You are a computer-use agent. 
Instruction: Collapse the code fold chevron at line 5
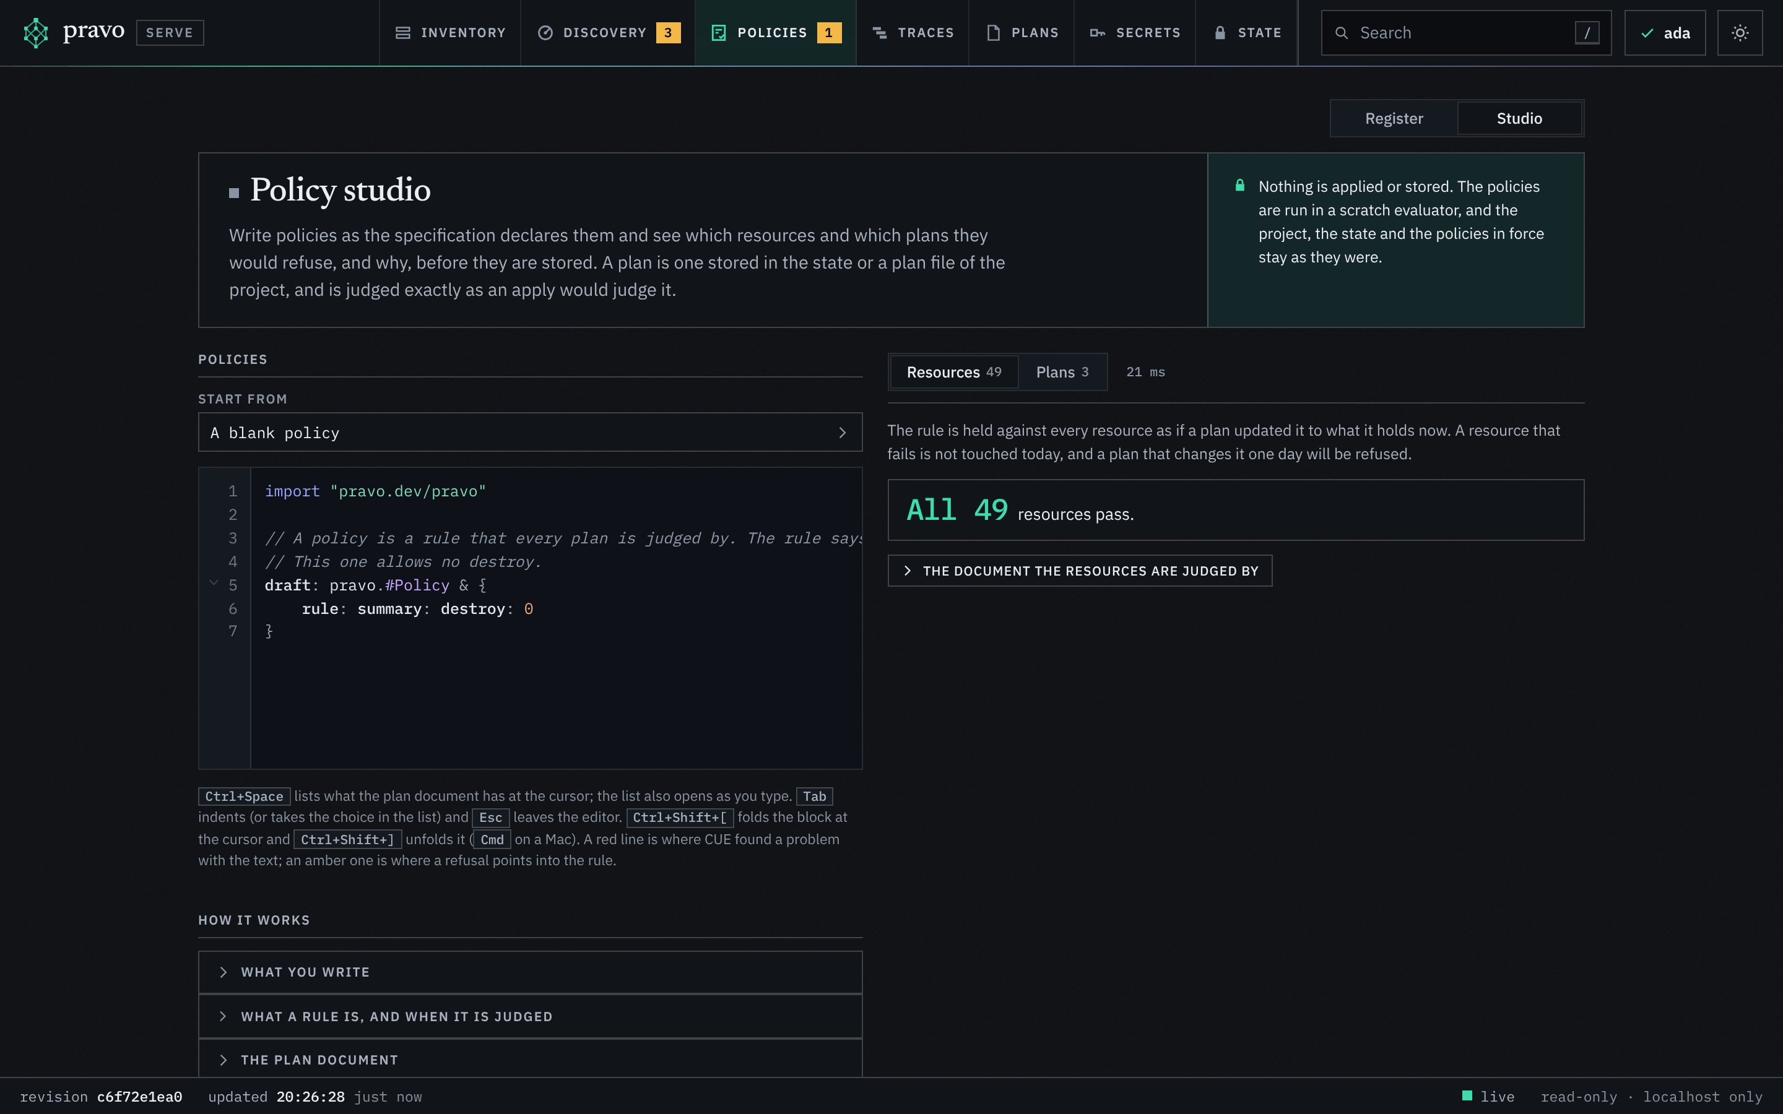point(214,583)
